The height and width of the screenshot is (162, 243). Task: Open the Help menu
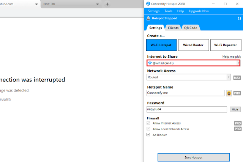tap(181, 11)
